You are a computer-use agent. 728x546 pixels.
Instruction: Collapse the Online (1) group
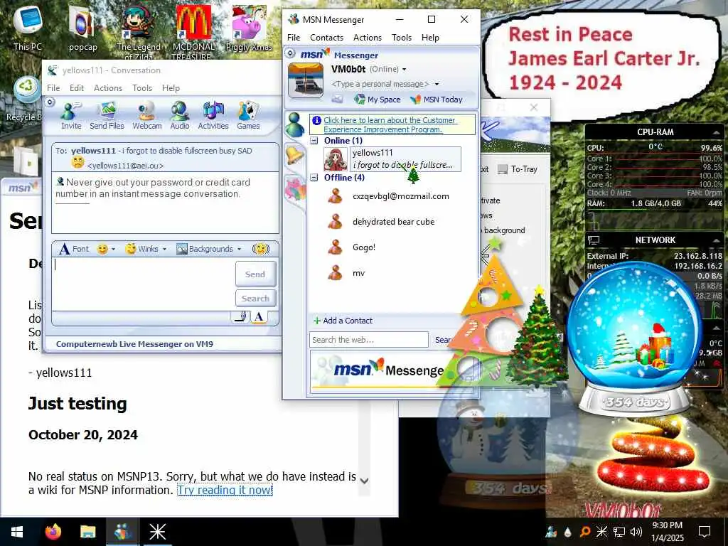(314, 140)
